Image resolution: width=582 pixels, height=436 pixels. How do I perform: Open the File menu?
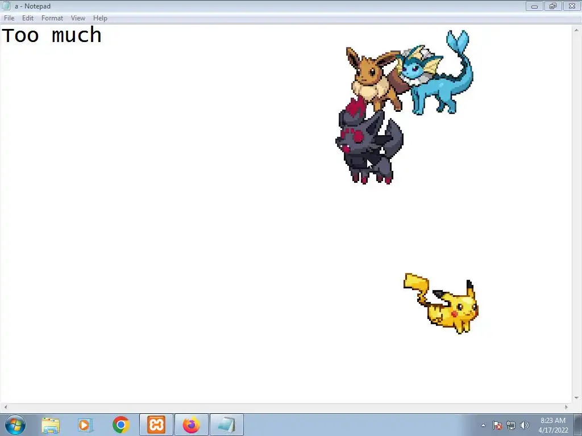9,18
